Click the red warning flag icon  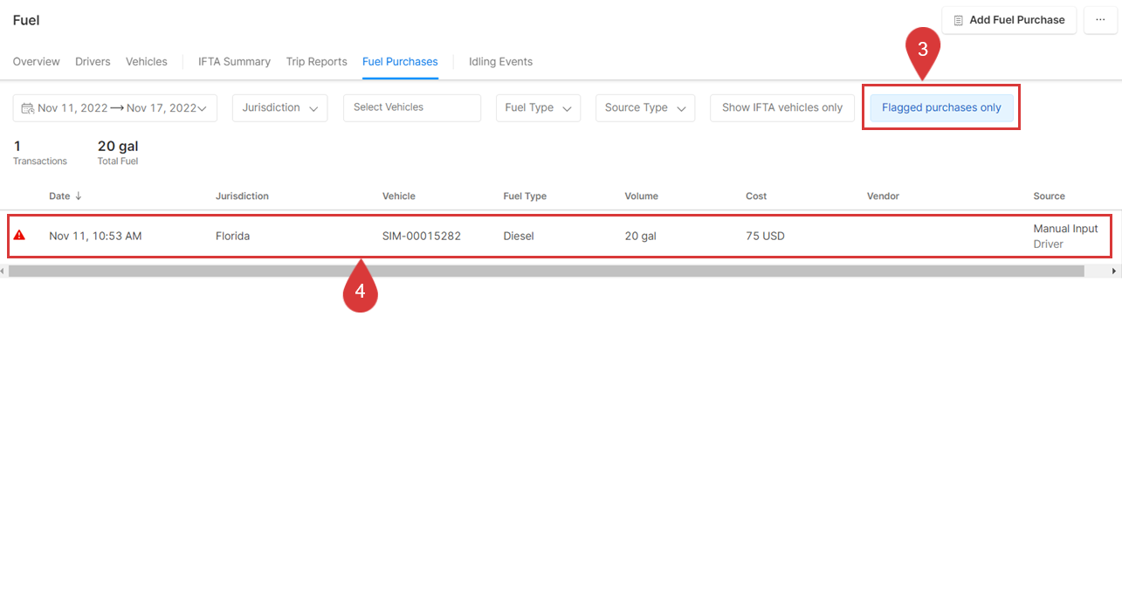19,236
